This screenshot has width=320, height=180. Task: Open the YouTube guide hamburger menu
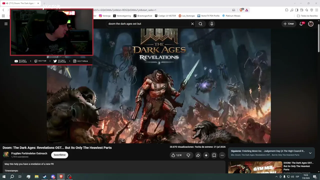tap(6, 24)
